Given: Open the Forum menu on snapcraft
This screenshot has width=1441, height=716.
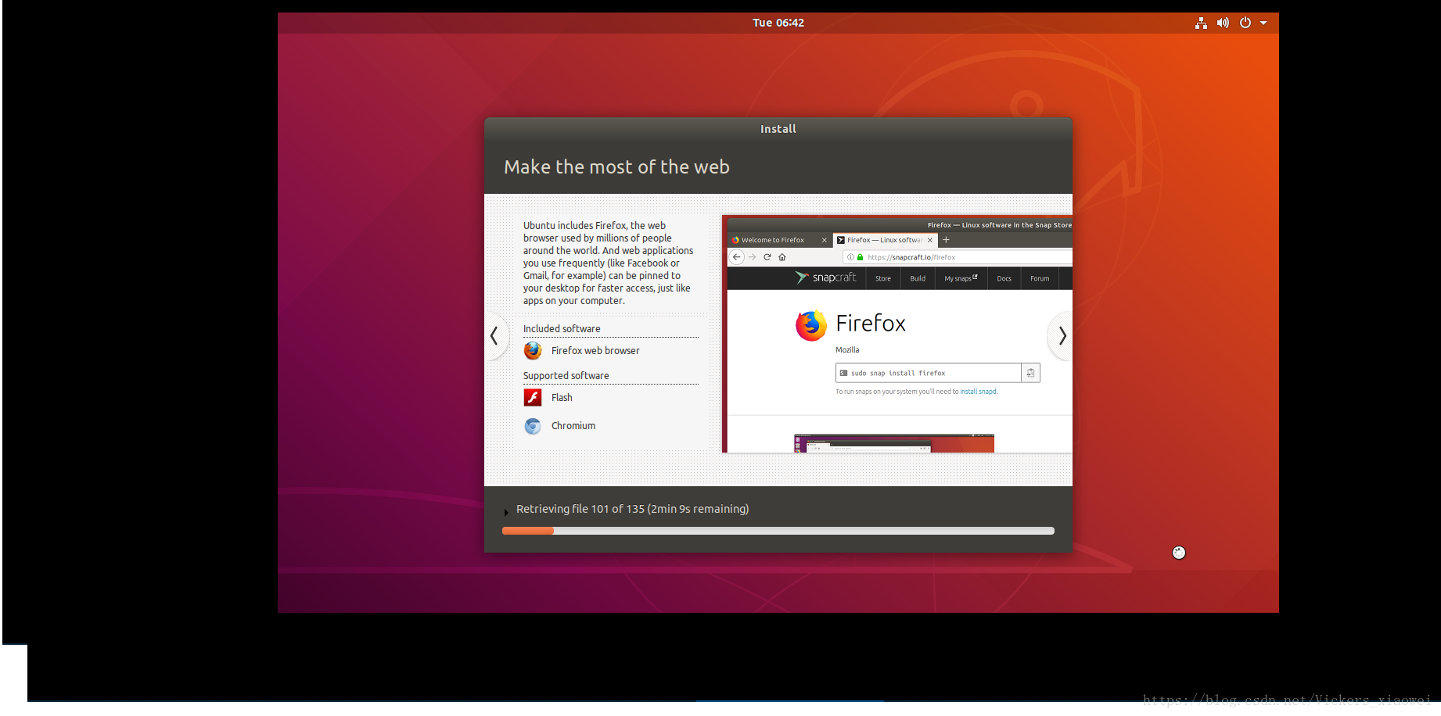Looking at the screenshot, I should [x=1040, y=278].
